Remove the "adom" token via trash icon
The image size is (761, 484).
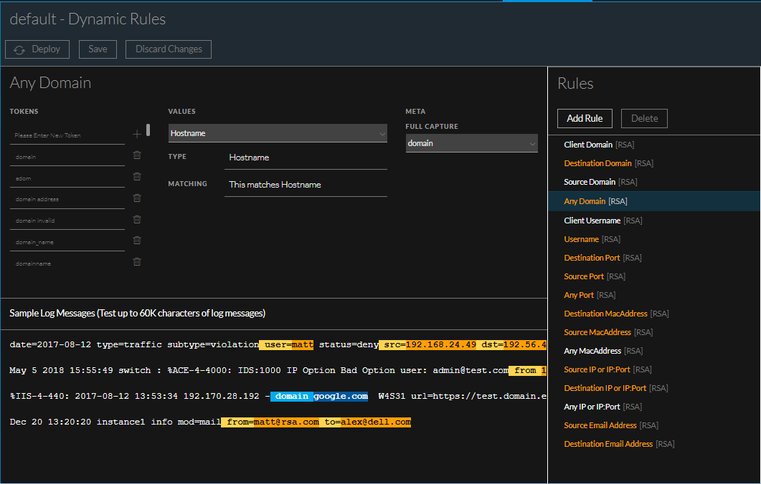[137, 177]
